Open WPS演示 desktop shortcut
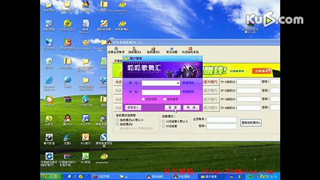This screenshot has width=320, height=180. click(x=85, y=139)
